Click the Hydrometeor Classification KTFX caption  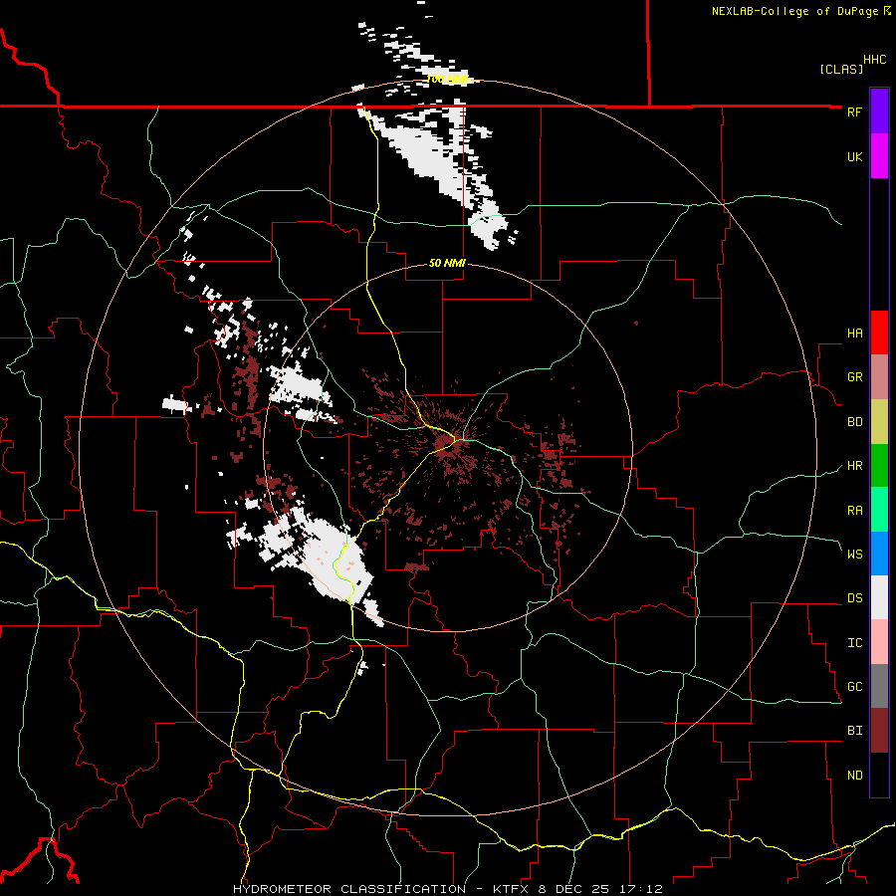coord(448,889)
